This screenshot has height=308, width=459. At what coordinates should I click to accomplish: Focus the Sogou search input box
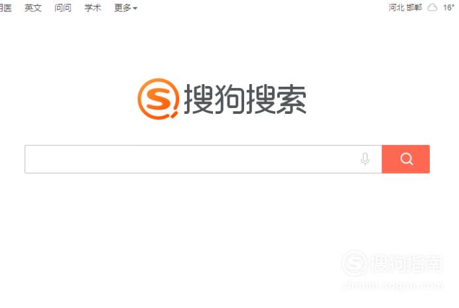pyautogui.click(x=192, y=159)
